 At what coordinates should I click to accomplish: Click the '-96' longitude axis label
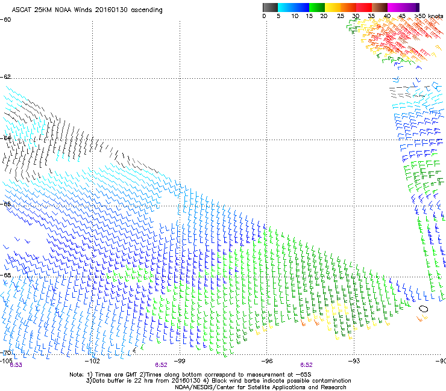(267, 361)
